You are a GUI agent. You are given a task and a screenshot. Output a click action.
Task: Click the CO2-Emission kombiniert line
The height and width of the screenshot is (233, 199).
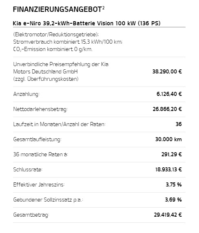(x=53, y=49)
